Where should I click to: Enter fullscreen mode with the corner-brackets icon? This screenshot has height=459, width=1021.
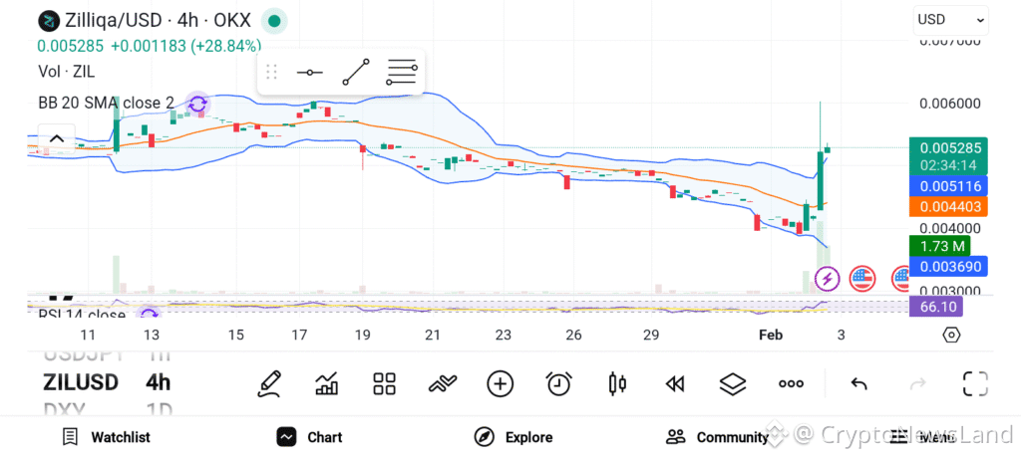click(975, 383)
